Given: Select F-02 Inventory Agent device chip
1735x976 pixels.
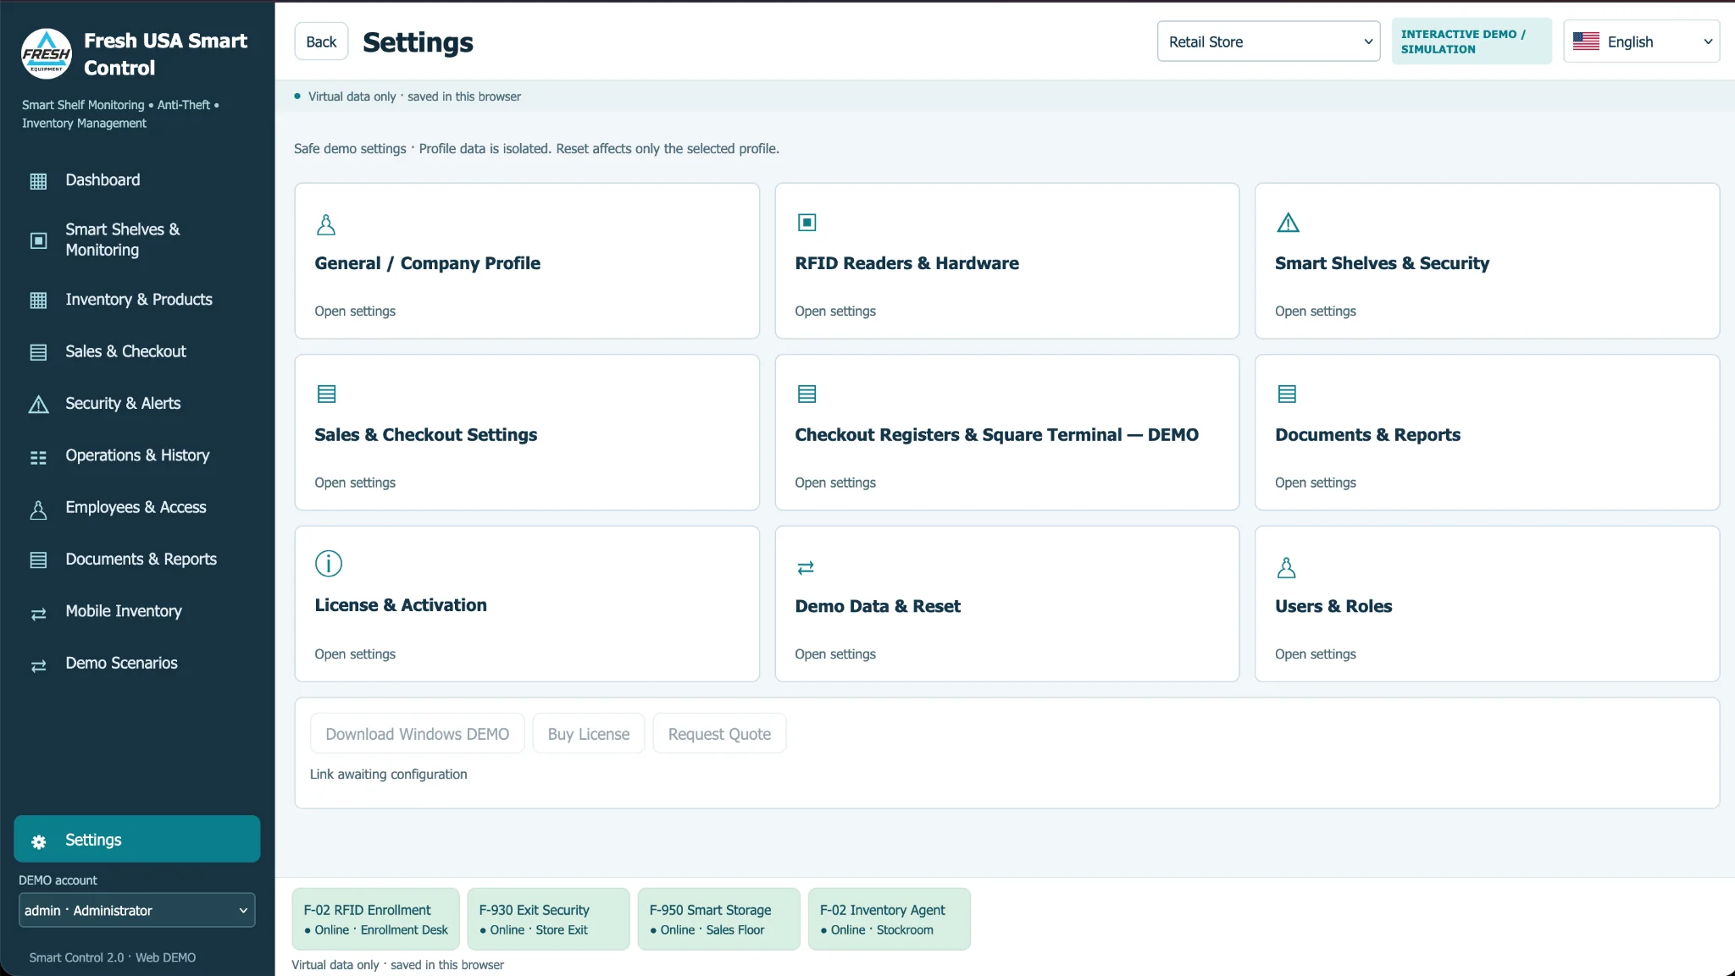Looking at the screenshot, I should click(889, 919).
